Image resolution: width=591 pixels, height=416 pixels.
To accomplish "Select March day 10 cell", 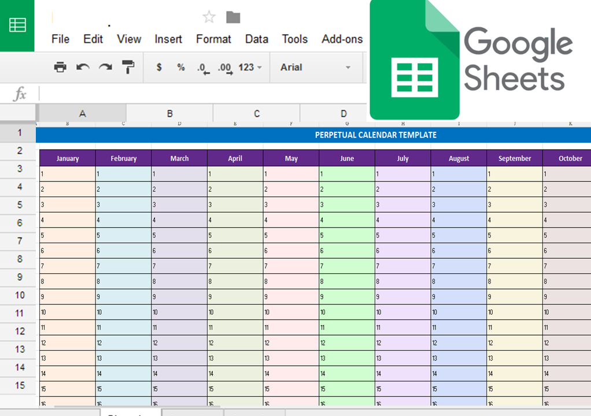I will click(179, 312).
